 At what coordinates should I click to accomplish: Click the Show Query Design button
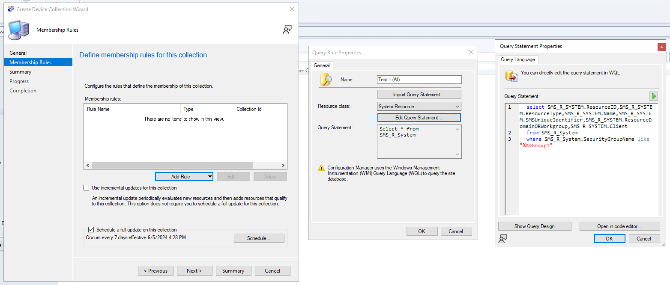point(534,226)
